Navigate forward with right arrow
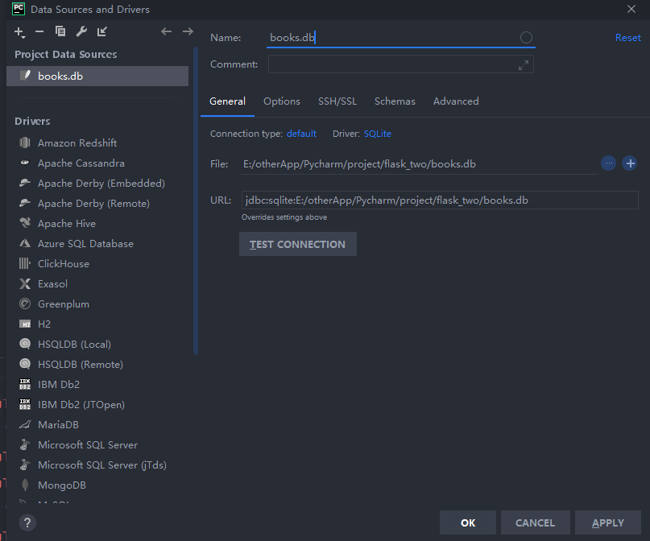The width and height of the screenshot is (650, 541). click(x=188, y=31)
